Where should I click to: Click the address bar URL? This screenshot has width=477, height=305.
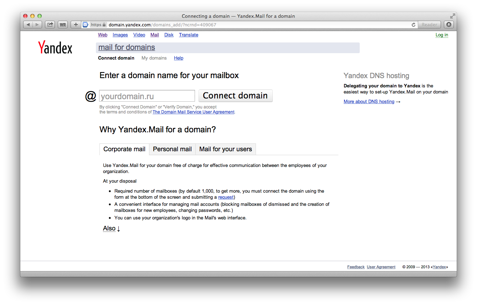pos(162,25)
